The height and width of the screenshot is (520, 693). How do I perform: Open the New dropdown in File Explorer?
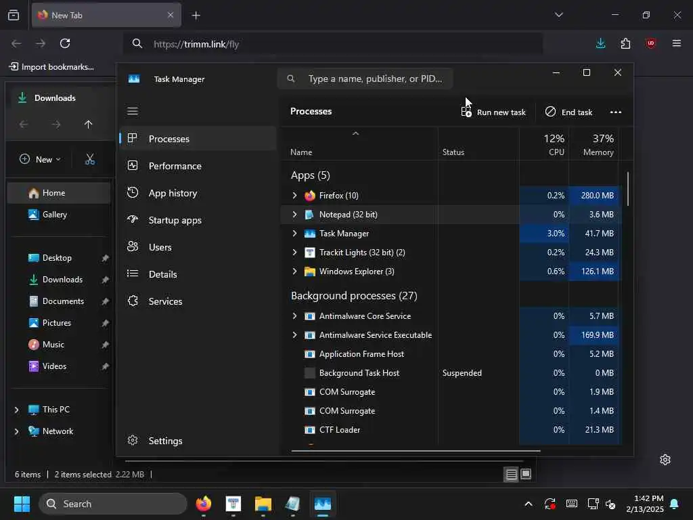[x=40, y=159]
